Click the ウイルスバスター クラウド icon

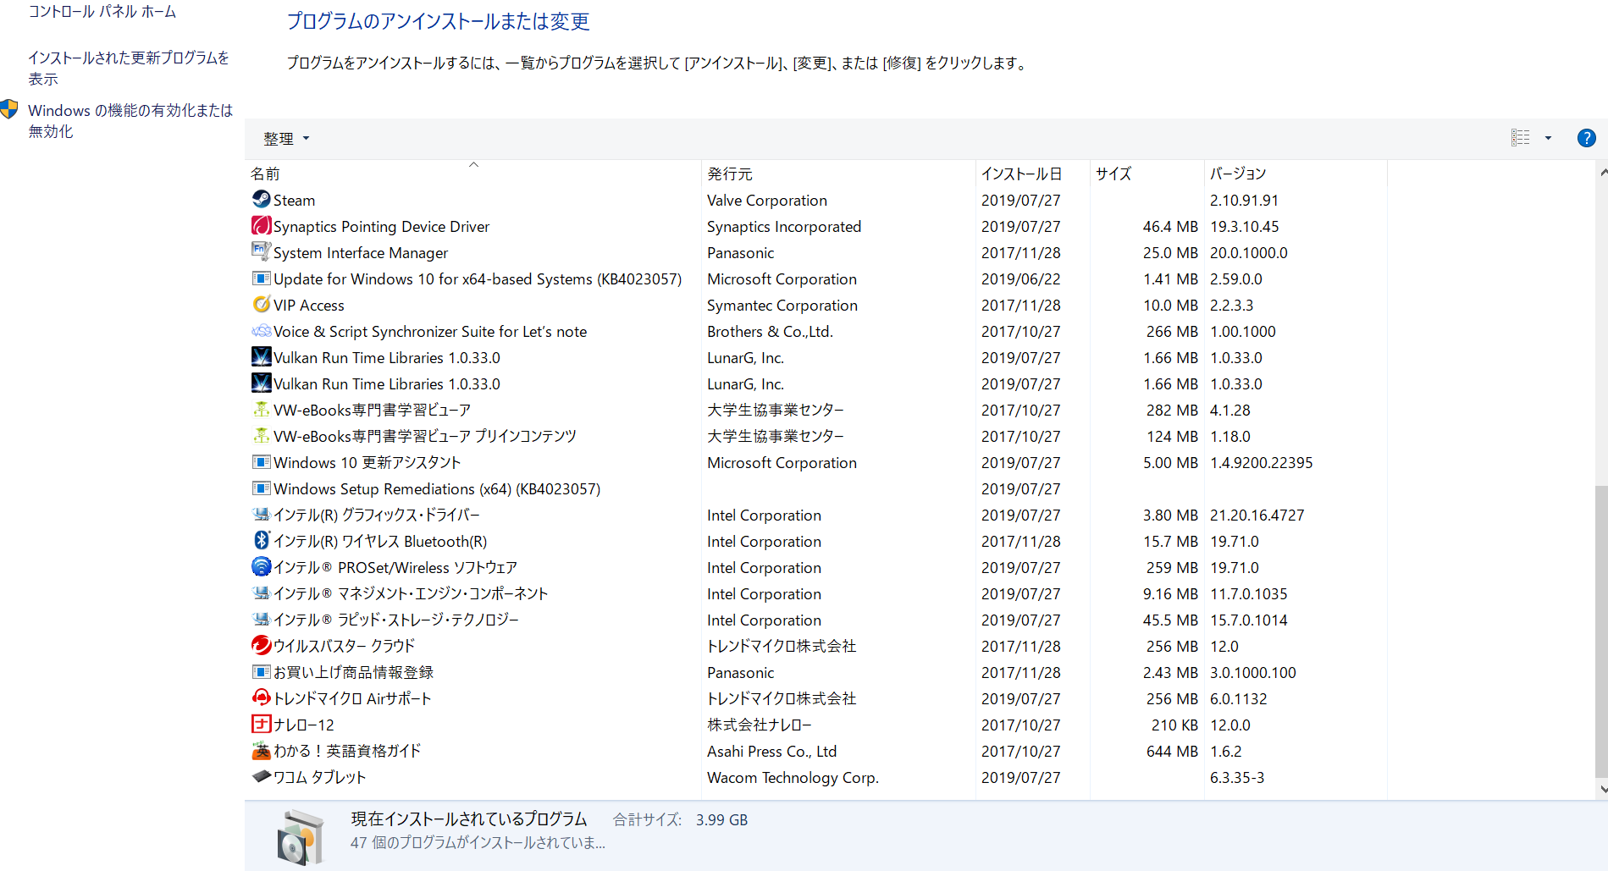pyautogui.click(x=261, y=646)
